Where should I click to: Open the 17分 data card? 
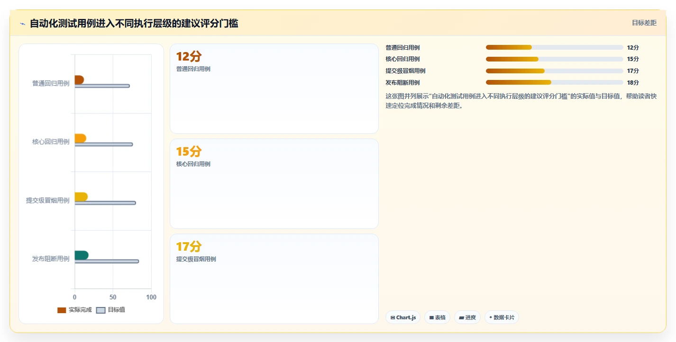point(274,279)
